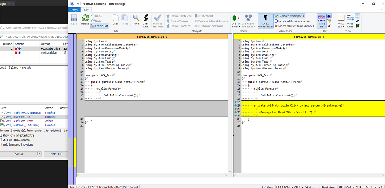Click the Enable Edit button
This screenshot has height=188, width=385.
[99, 26]
